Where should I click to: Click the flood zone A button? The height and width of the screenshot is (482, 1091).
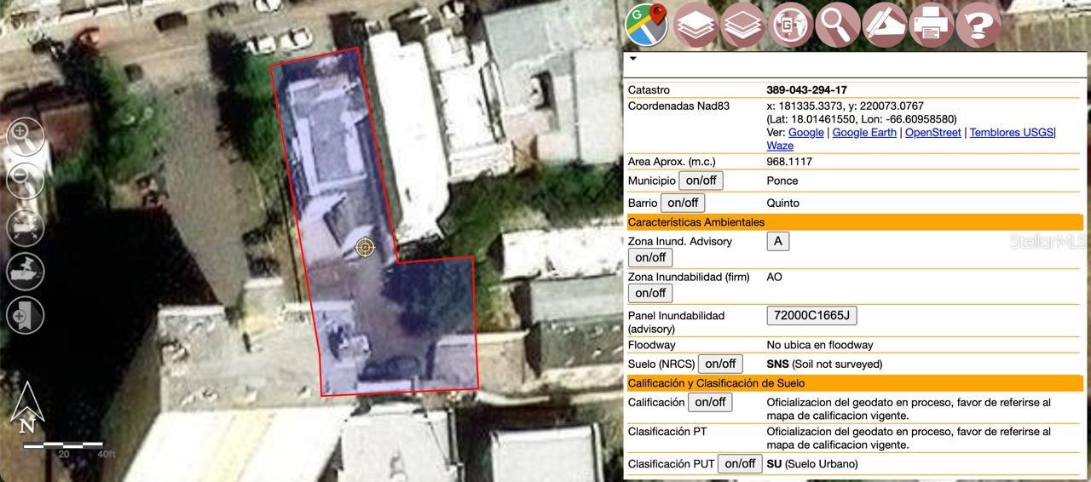pos(777,241)
